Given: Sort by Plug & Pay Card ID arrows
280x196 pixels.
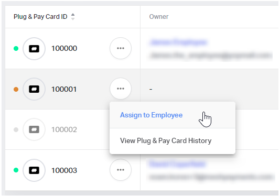Looking at the screenshot, I should coord(73,17).
